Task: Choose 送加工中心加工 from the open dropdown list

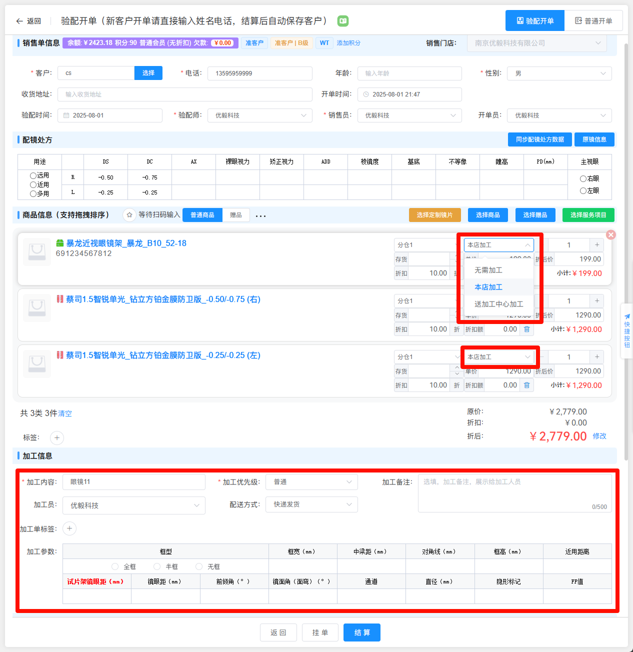Action: point(498,304)
